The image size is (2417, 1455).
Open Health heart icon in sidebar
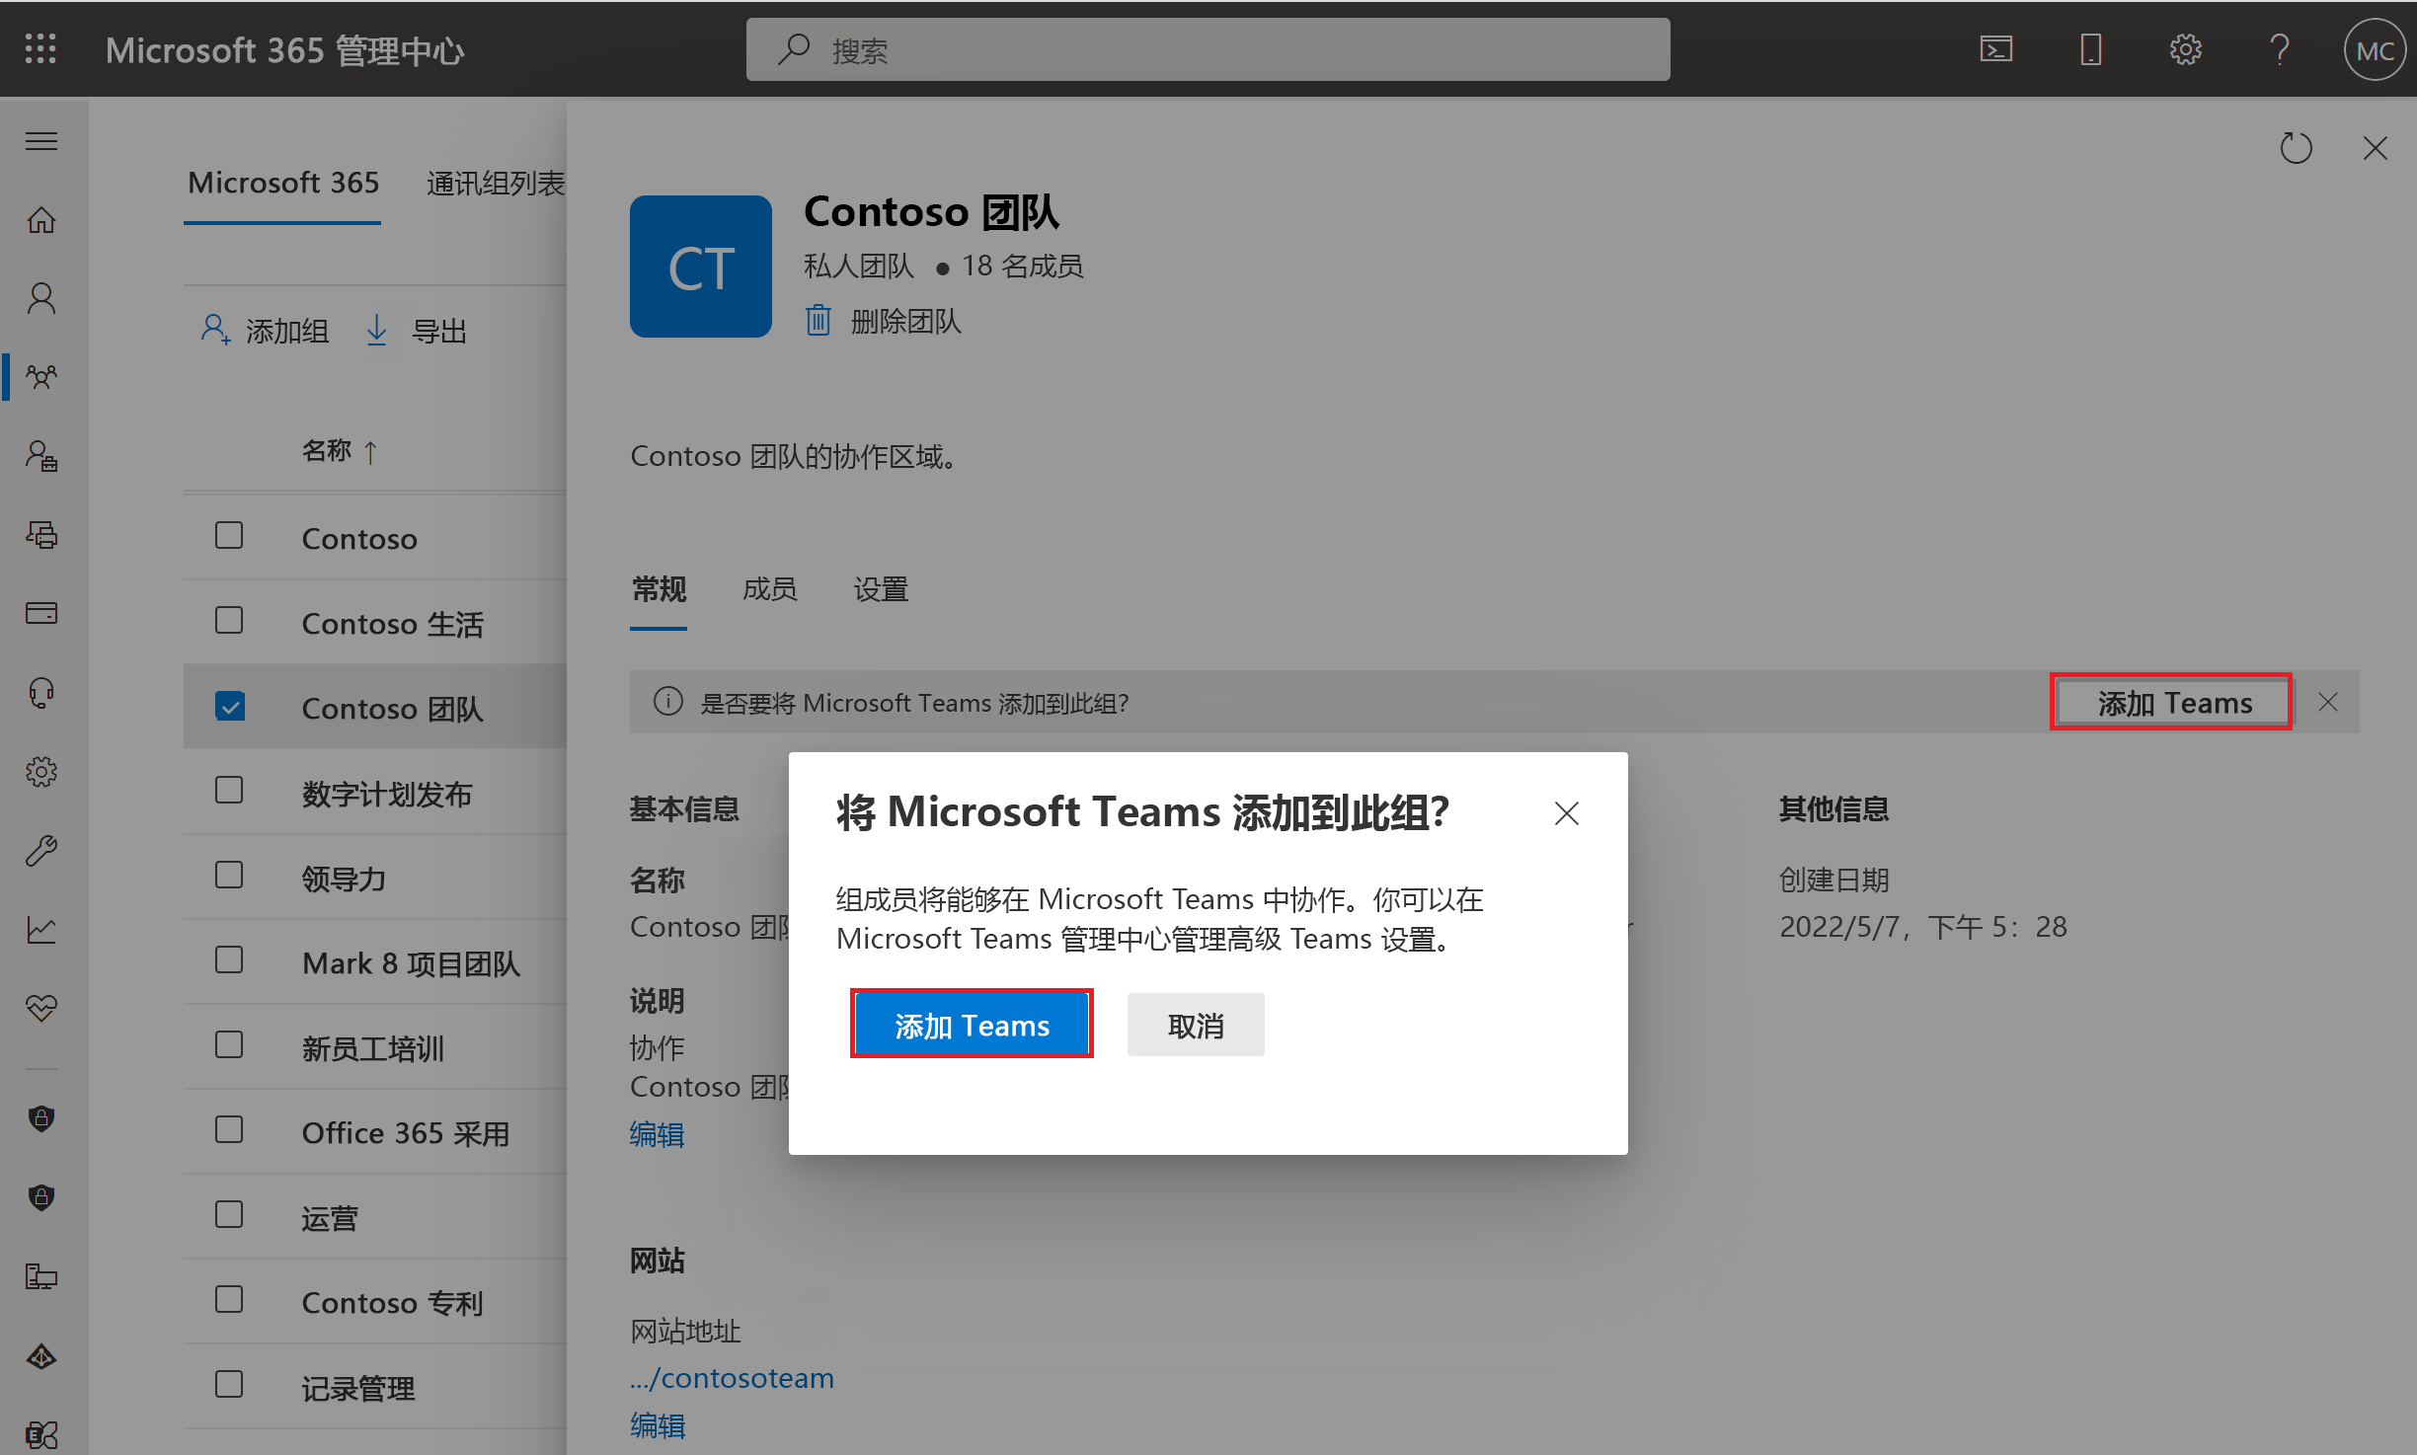point(41,1008)
